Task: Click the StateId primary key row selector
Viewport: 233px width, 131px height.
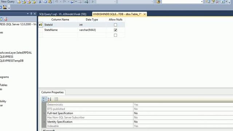Action: pyautogui.click(x=40, y=25)
